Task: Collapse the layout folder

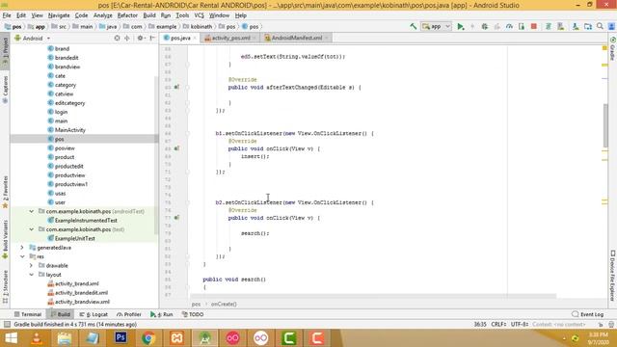Action: point(32,275)
